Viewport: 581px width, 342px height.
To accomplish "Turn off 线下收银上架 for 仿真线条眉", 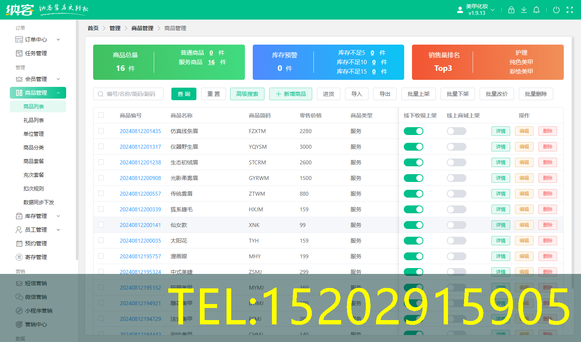I will [x=414, y=131].
